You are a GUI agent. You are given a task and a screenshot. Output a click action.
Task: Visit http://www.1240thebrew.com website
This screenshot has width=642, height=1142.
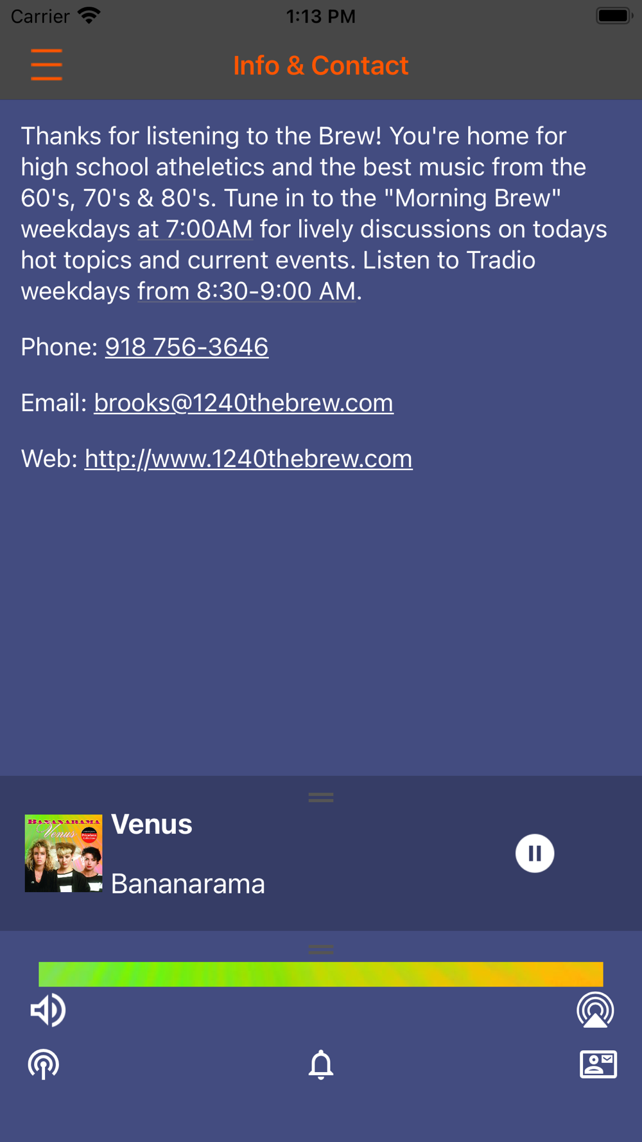pos(248,459)
